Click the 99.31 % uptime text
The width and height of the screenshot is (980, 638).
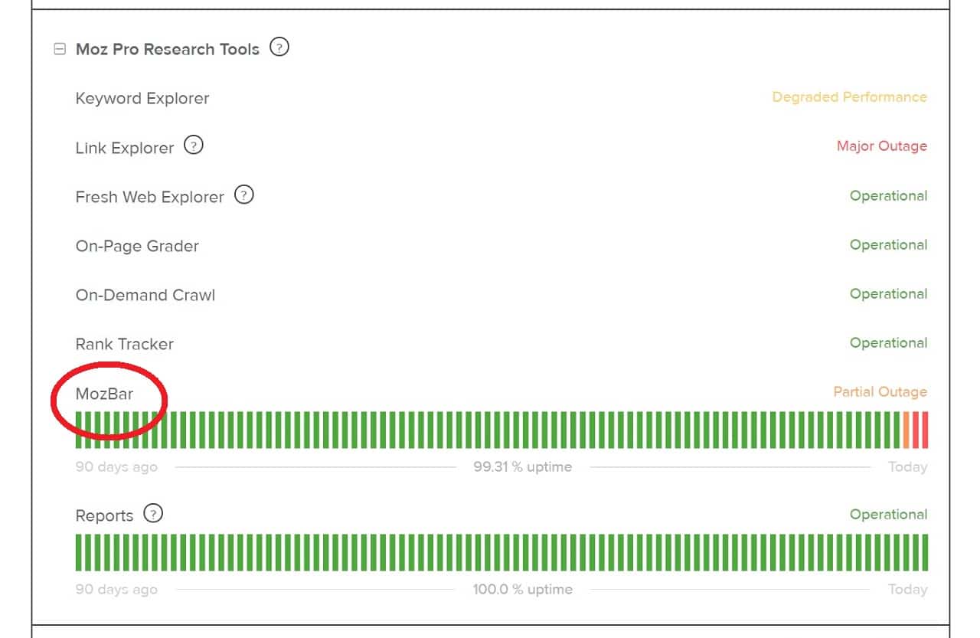(x=522, y=467)
